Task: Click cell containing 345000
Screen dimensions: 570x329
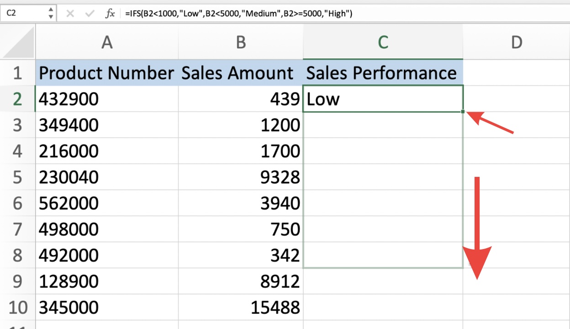Action: coord(107,307)
